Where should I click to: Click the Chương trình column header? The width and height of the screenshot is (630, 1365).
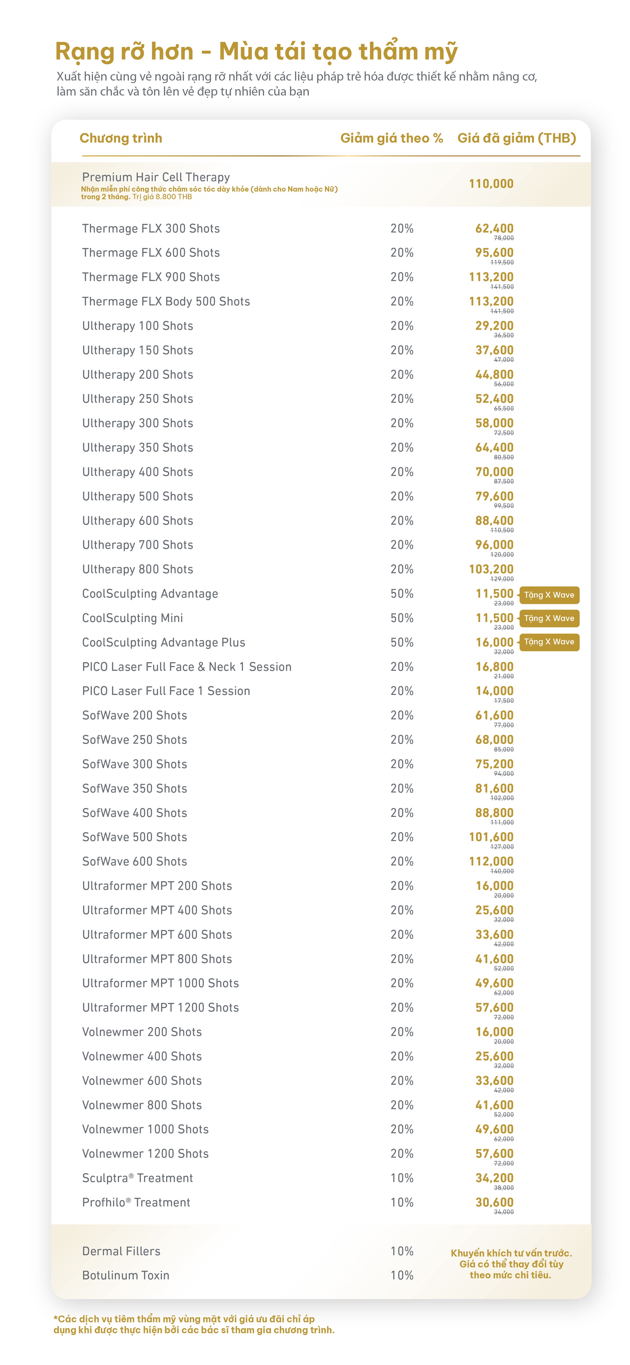pos(121,138)
